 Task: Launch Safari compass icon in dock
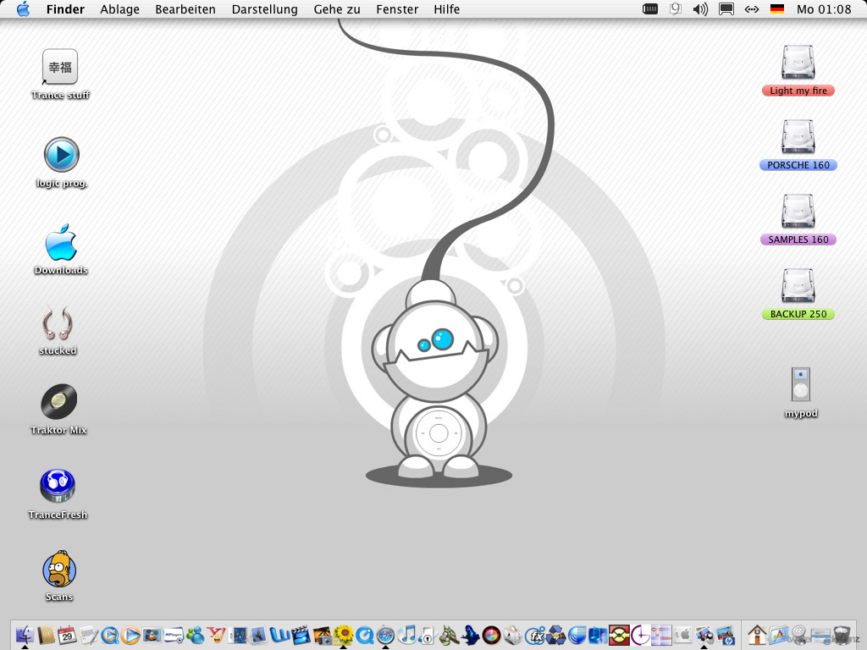(386, 635)
